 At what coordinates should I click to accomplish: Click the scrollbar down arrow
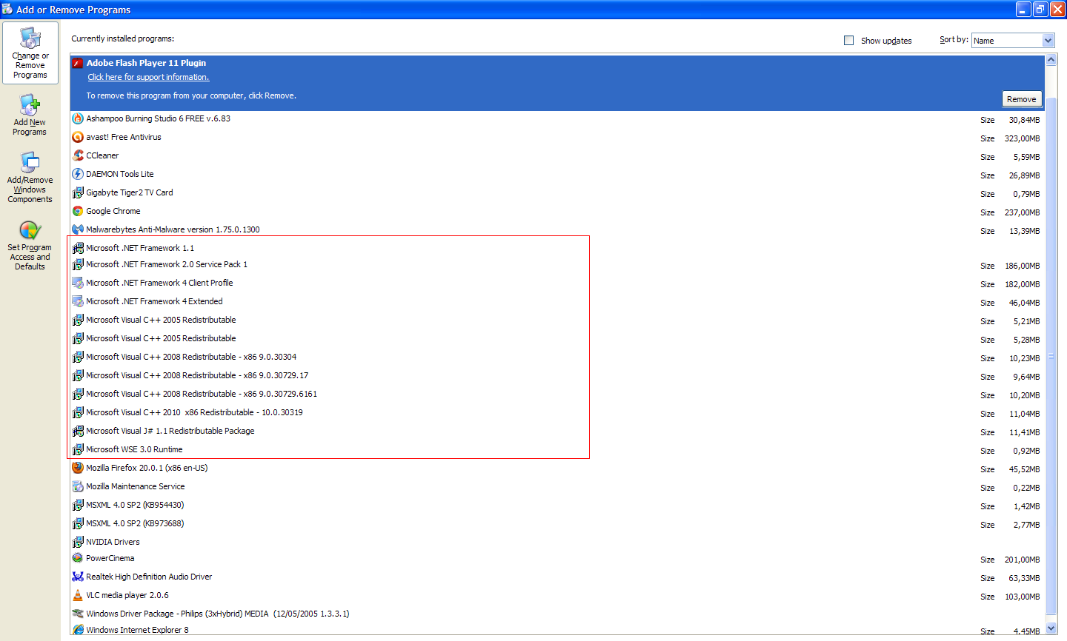[1051, 628]
